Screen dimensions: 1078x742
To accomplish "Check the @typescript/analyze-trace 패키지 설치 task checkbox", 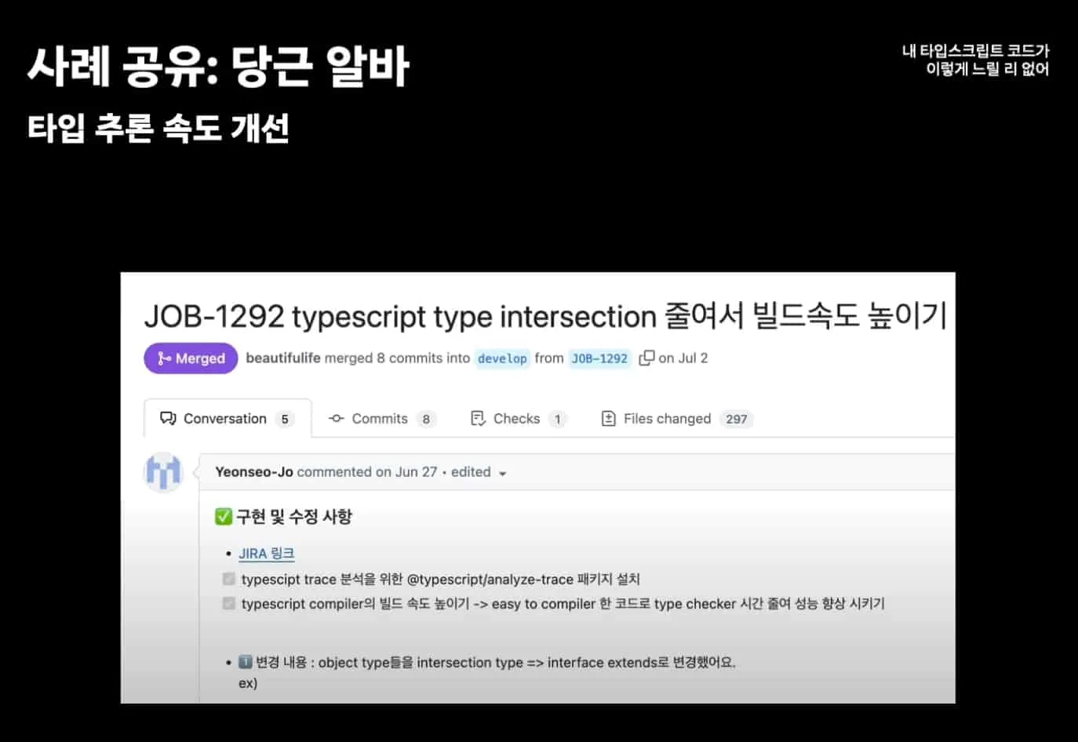I will pos(228,579).
